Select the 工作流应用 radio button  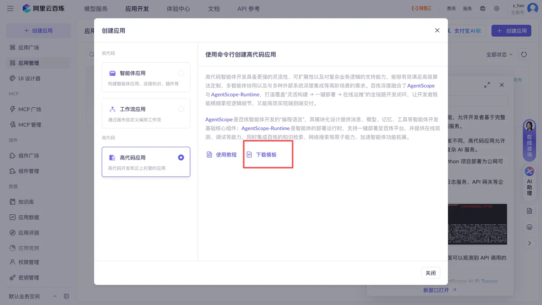(181, 109)
